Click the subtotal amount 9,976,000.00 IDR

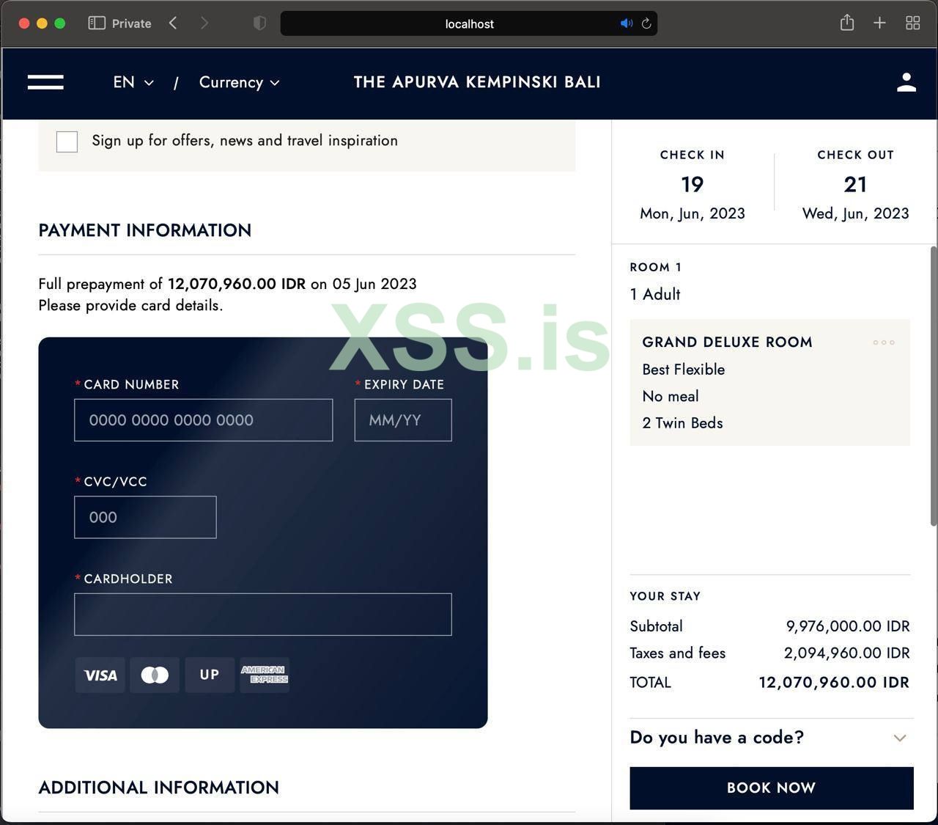pyautogui.click(x=848, y=626)
